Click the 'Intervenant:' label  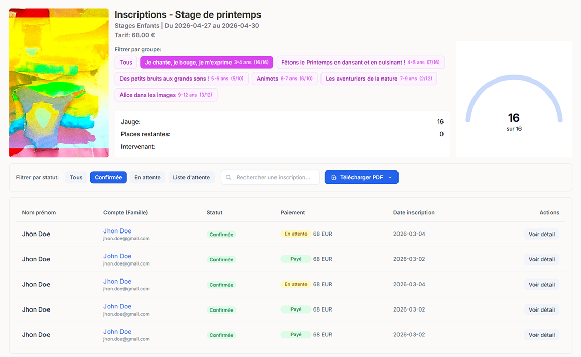pyautogui.click(x=138, y=147)
